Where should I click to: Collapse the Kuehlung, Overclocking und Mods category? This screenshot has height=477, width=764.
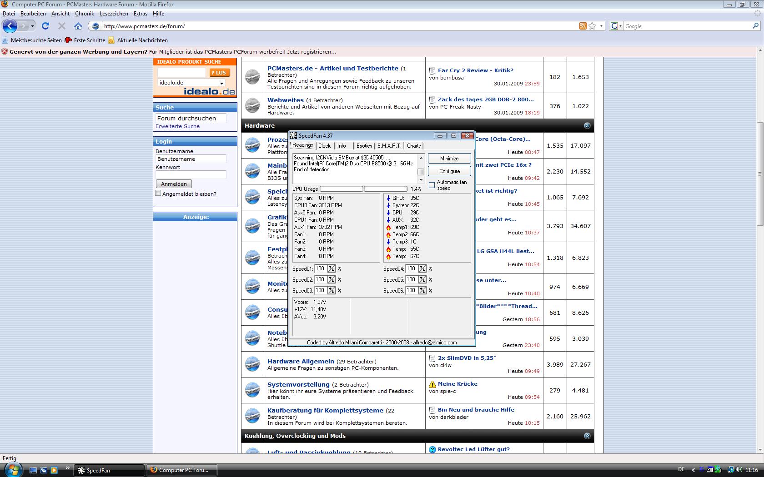point(587,436)
